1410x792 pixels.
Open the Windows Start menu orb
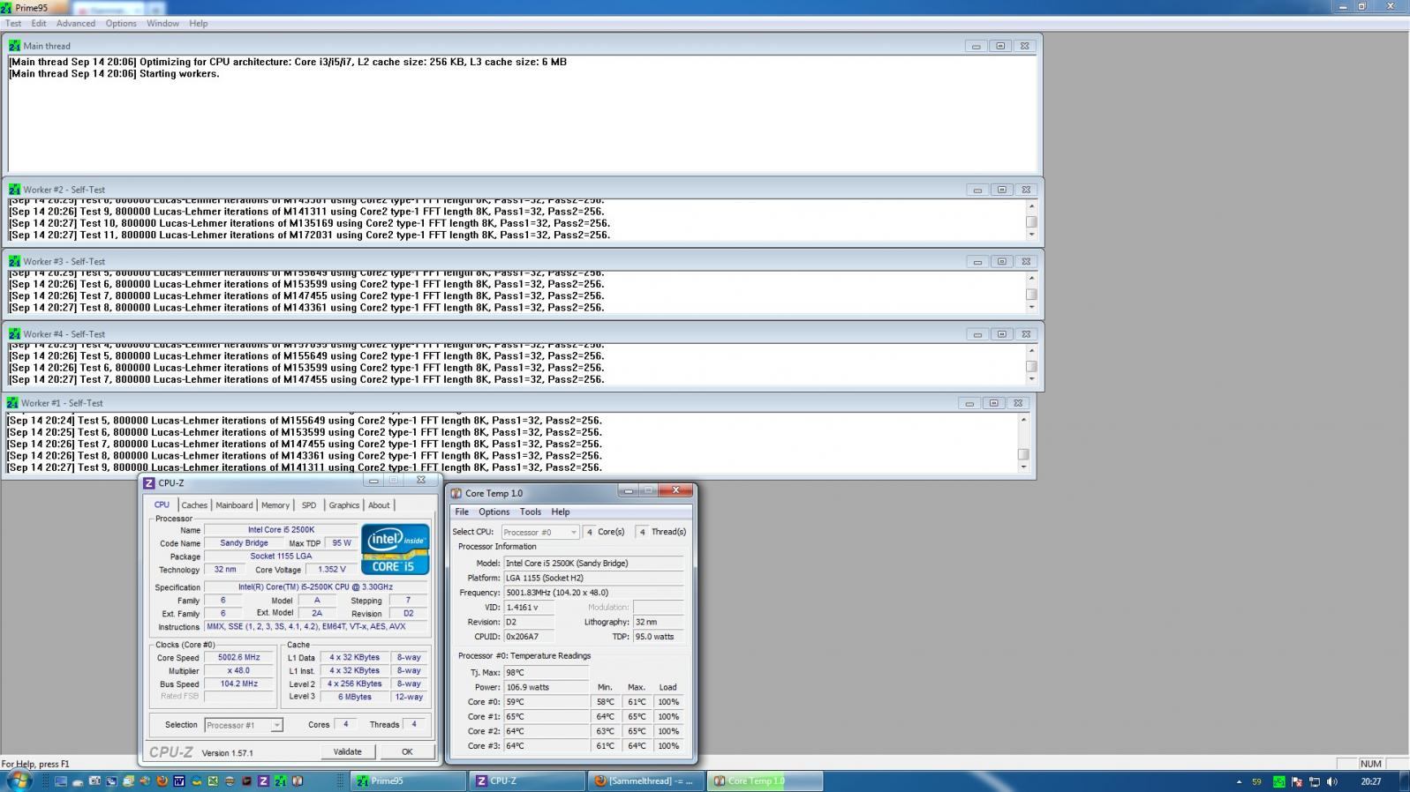19,781
